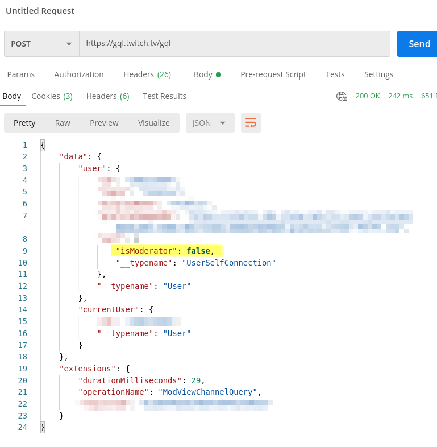
Task: Click the highlighted "isModerator" key
Action: pos(147,251)
